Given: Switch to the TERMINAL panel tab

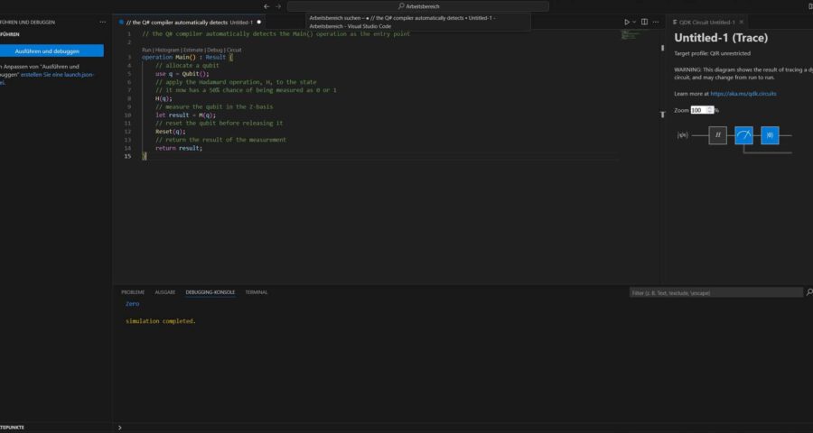Looking at the screenshot, I should click(x=256, y=292).
